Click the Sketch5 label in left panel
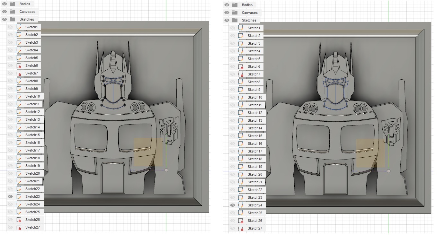The height and width of the screenshot is (235, 437). click(31, 58)
